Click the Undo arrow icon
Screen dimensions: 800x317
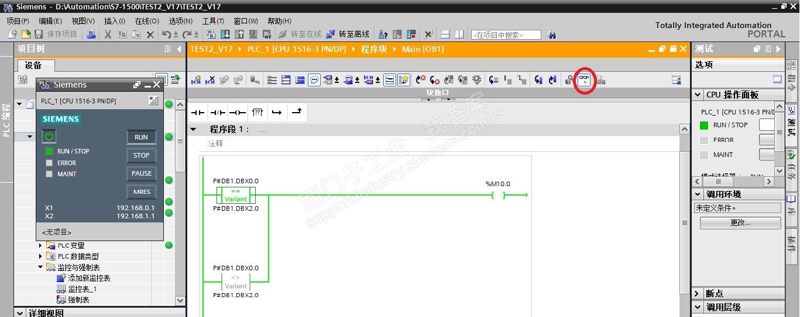pyautogui.click(x=166, y=34)
